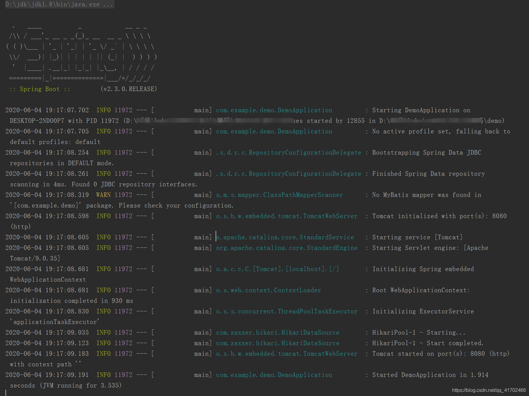529x396 pixels.
Task: Click 'repositories in DEFAULT mode.' line
Action: coord(62,163)
